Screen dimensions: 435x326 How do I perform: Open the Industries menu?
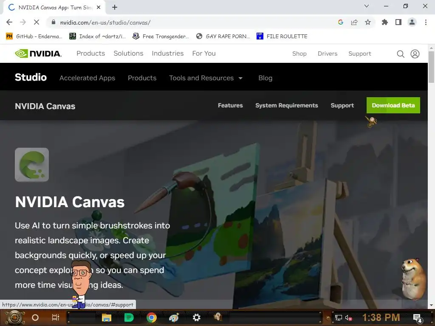tap(168, 53)
